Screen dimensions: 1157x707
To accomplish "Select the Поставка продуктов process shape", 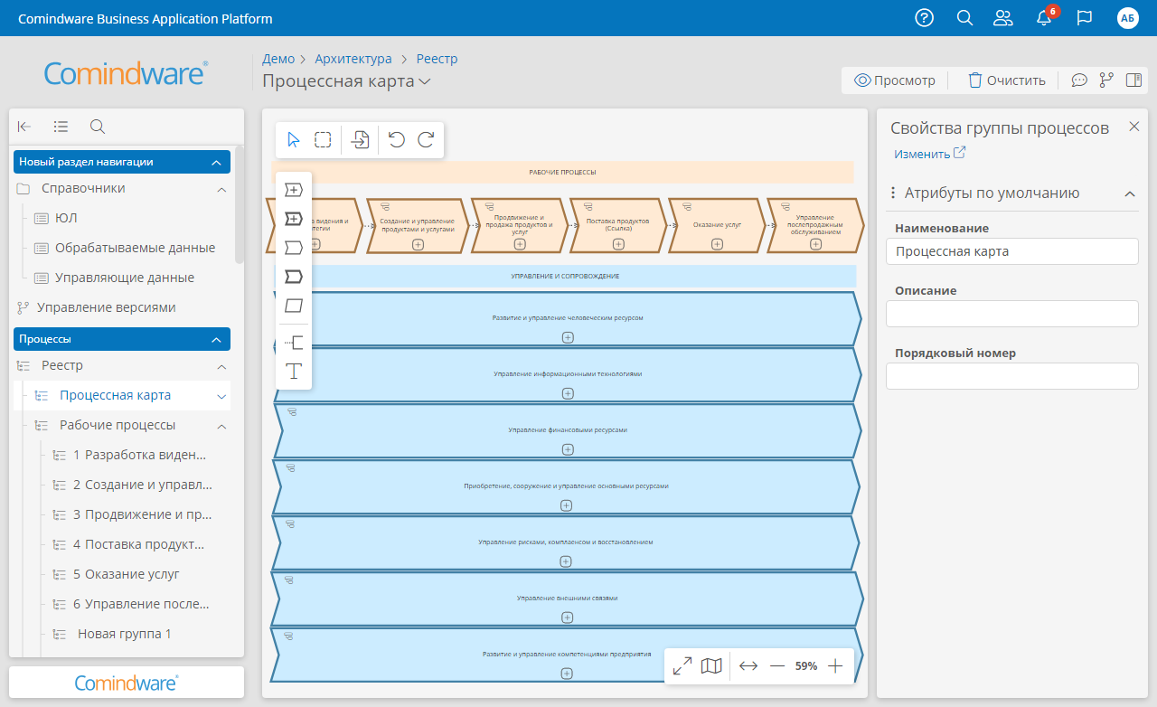I will (x=616, y=225).
